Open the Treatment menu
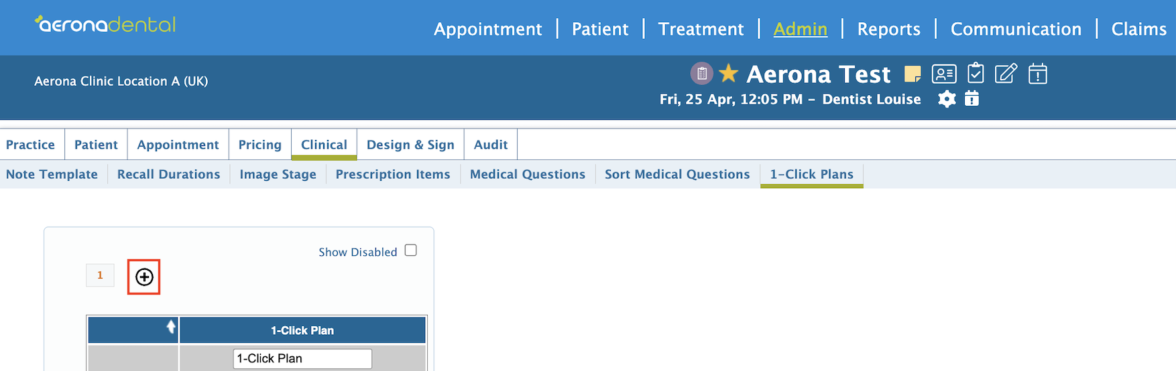Screen dimensions: 1176x371 701,29
